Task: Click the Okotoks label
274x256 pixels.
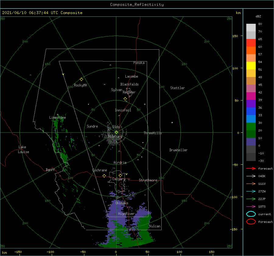Action: coord(122,203)
